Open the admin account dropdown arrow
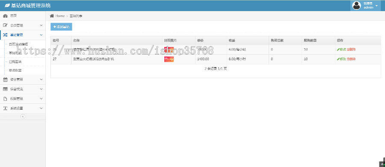 click(x=376, y=6)
